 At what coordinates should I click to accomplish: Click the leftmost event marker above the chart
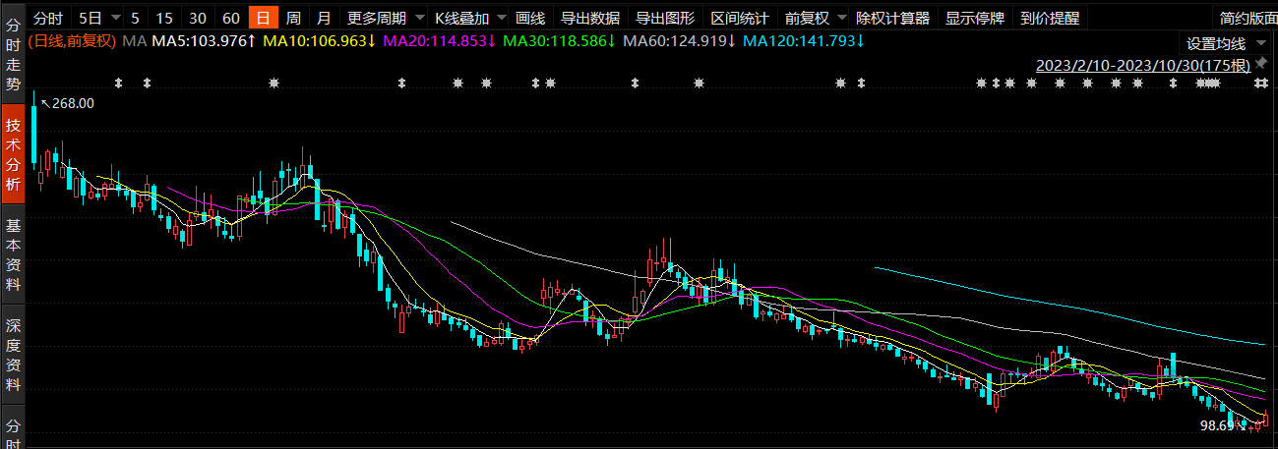pos(118,84)
